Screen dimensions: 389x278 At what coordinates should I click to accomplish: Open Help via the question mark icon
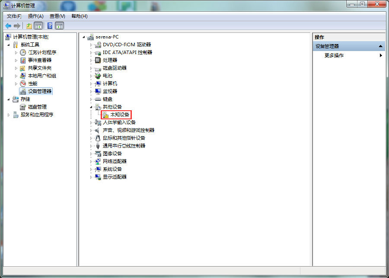(x=50, y=26)
